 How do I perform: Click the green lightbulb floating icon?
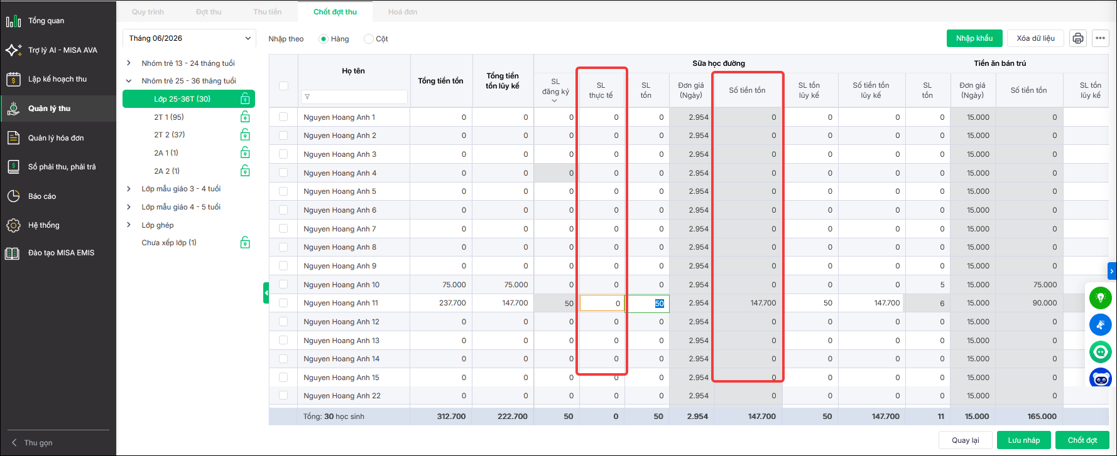[1100, 298]
